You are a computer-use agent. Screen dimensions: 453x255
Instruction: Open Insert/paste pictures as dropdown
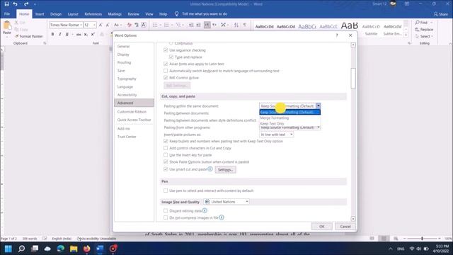[277, 135]
